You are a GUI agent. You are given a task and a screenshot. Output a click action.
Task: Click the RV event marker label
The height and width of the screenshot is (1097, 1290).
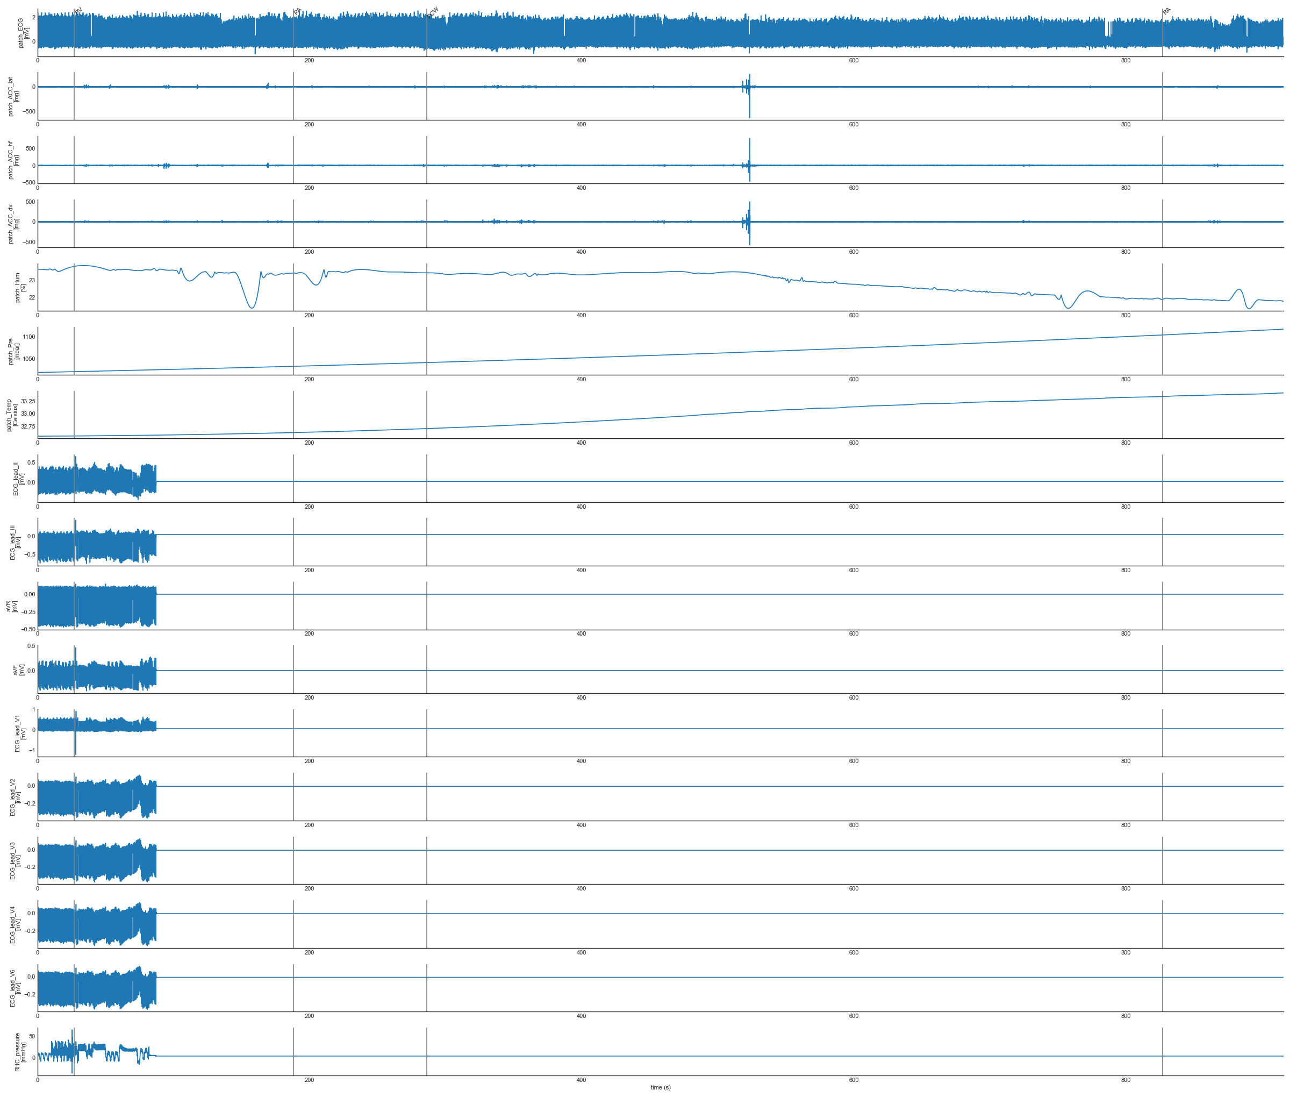point(78,11)
